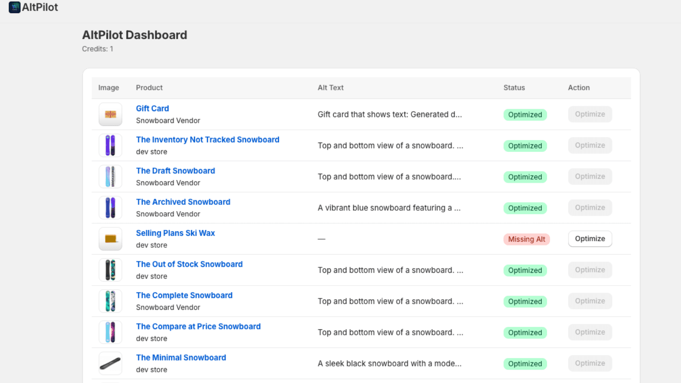Click the Inventory Not Tracked Snowboard thumbnail
The image size is (681, 383).
tap(110, 146)
